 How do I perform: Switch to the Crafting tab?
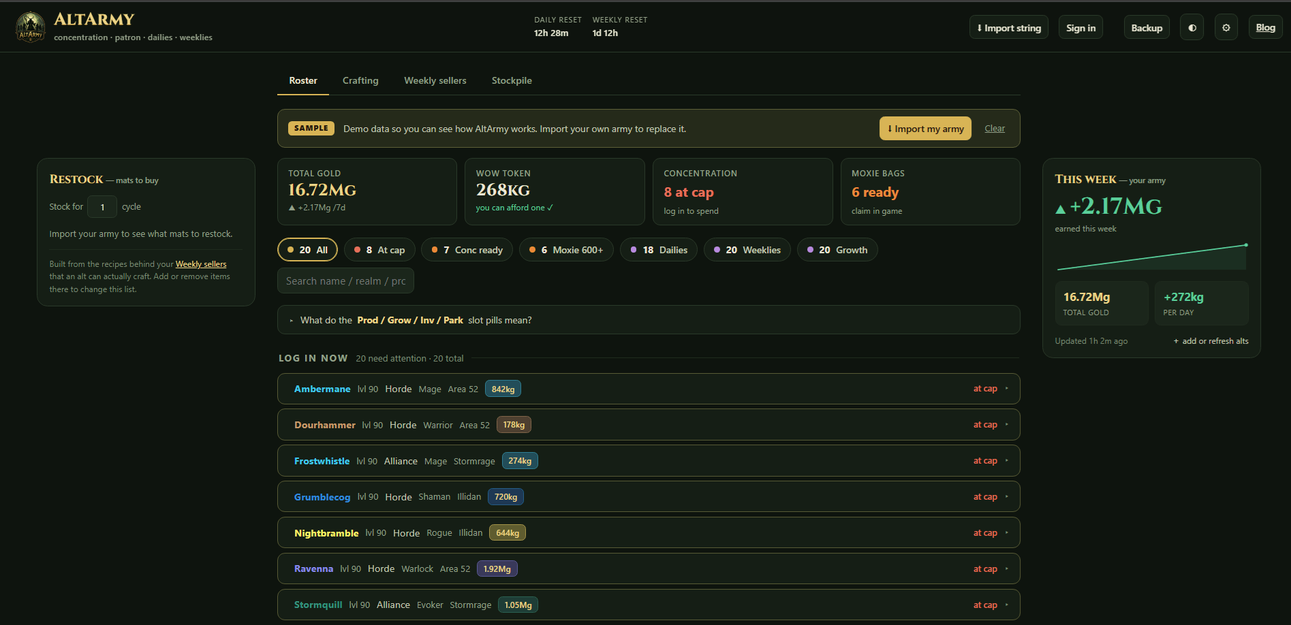tap(360, 80)
